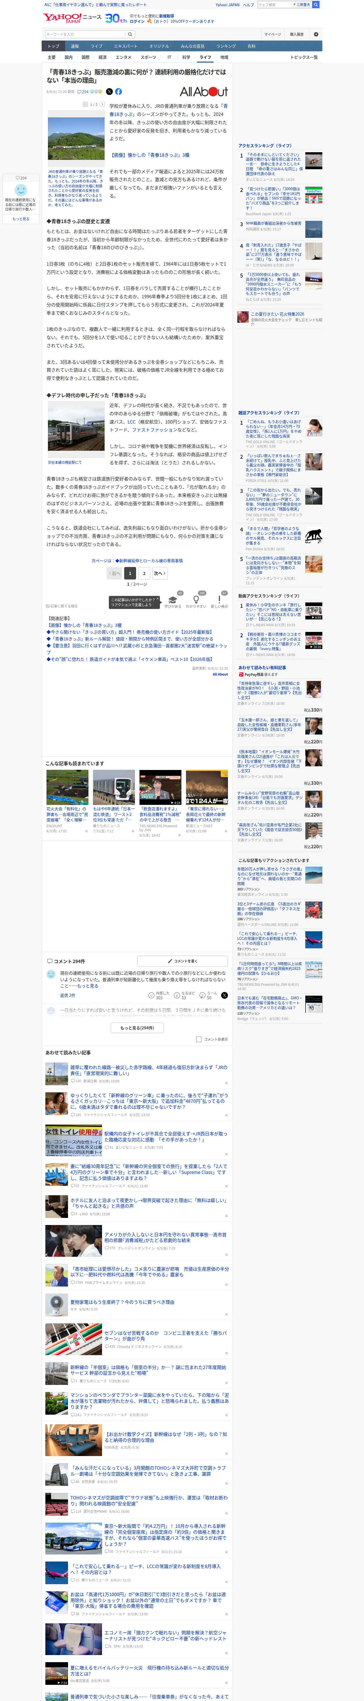This screenshot has height=1701, width=364.
Task: Open the セブンはなぜ苦戦するのか article
Action: 165,1336
